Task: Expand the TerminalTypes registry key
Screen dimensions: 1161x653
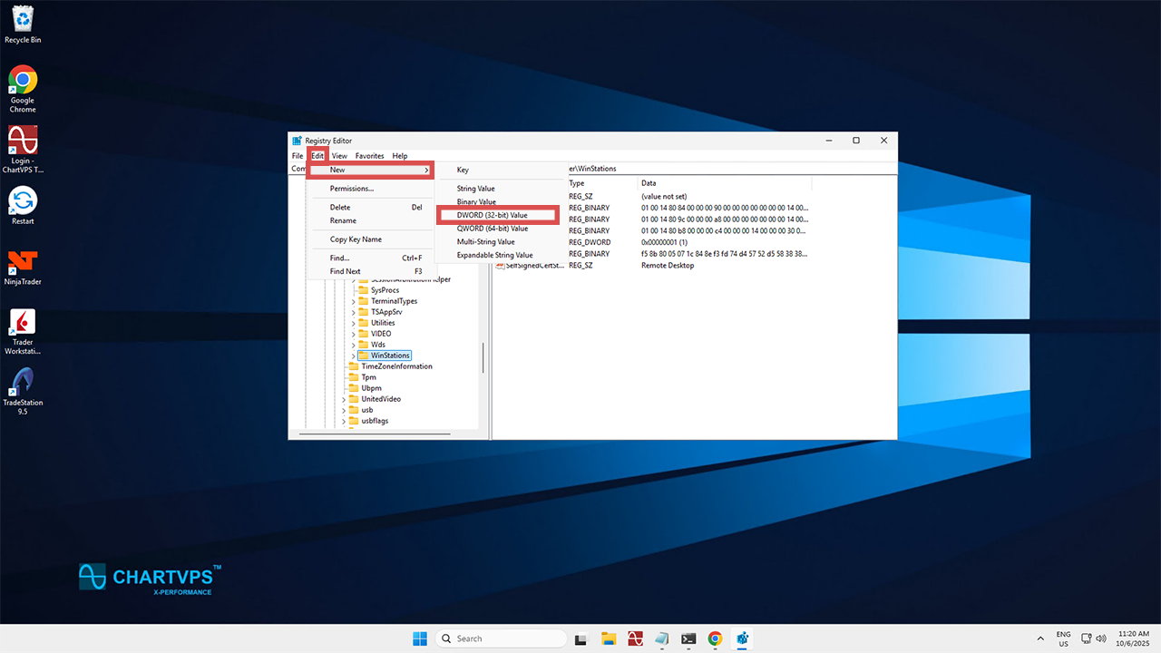Action: coord(354,301)
